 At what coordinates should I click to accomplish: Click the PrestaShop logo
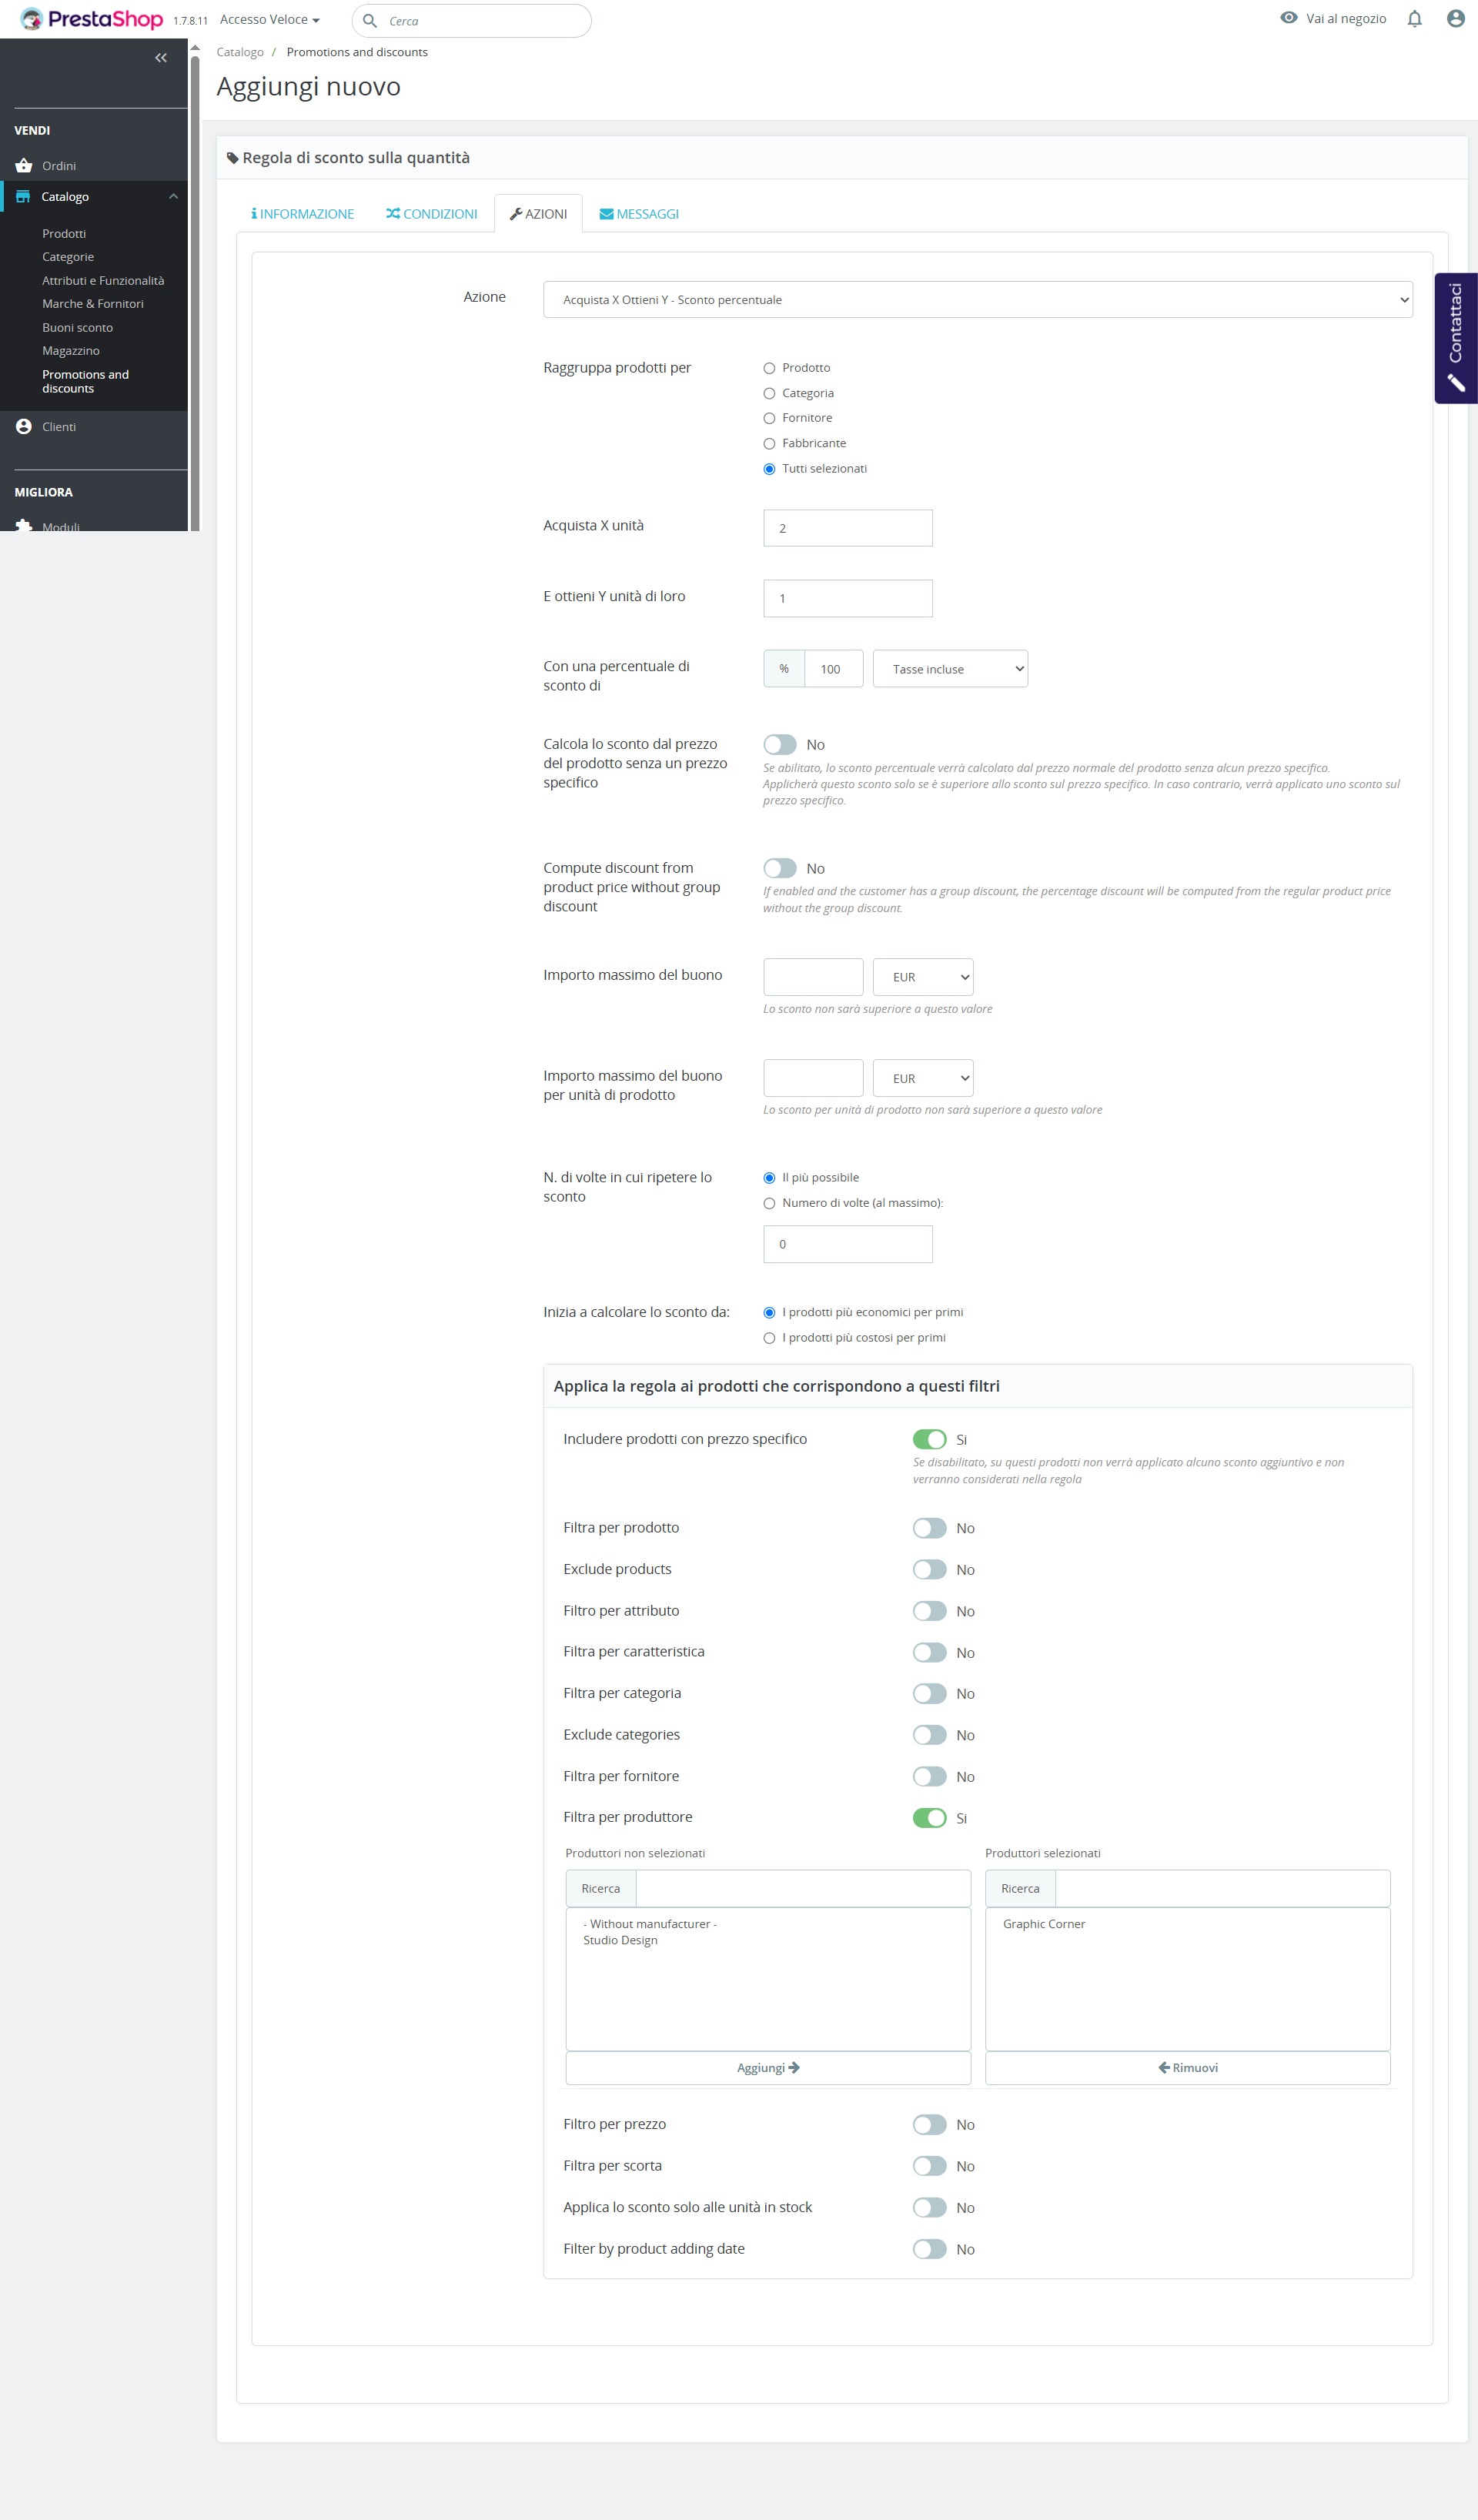coord(92,19)
